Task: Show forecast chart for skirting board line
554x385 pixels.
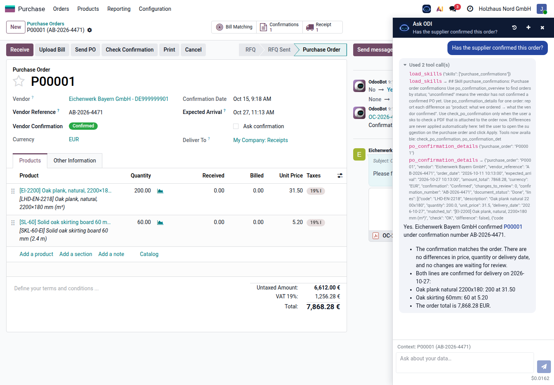Action: click(160, 223)
